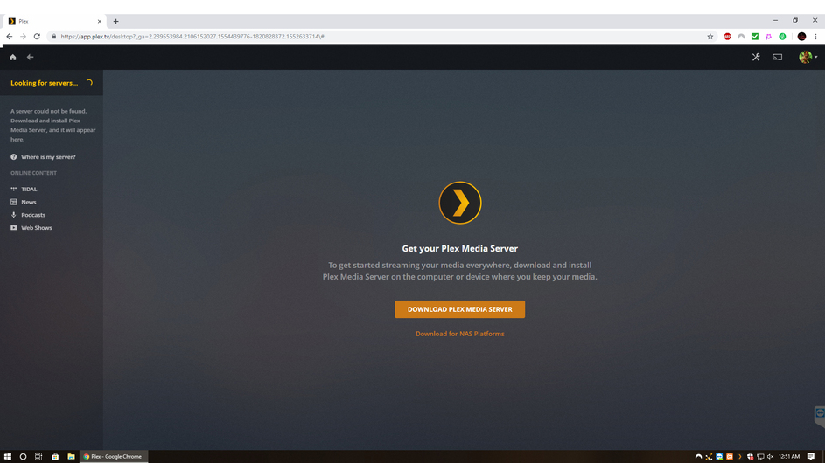Click the pink star extension icon
825x463 pixels.
(769, 37)
